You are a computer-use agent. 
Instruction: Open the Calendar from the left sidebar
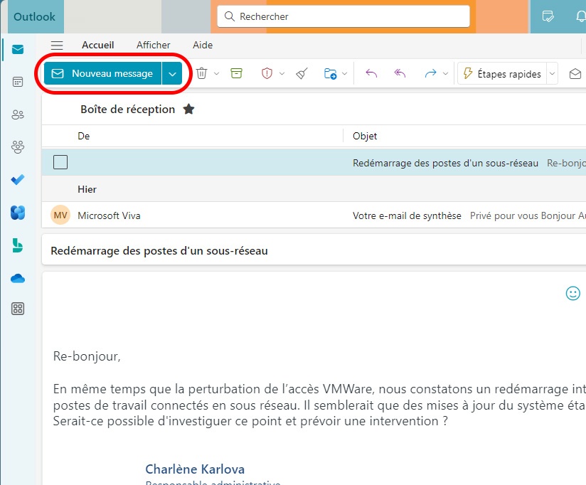(18, 82)
